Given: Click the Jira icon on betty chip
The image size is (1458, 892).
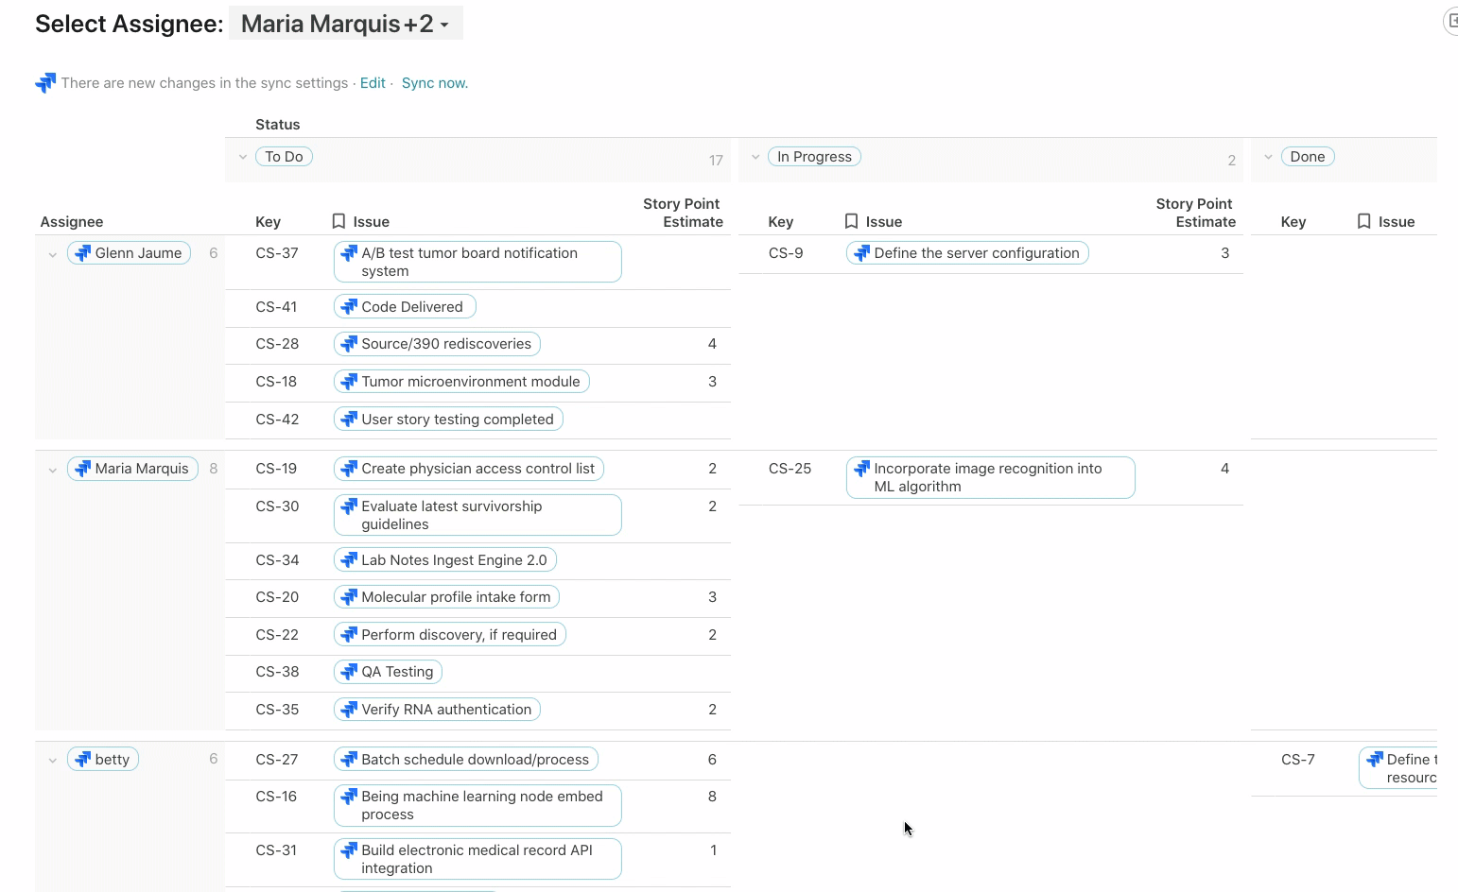Looking at the screenshot, I should tap(83, 760).
